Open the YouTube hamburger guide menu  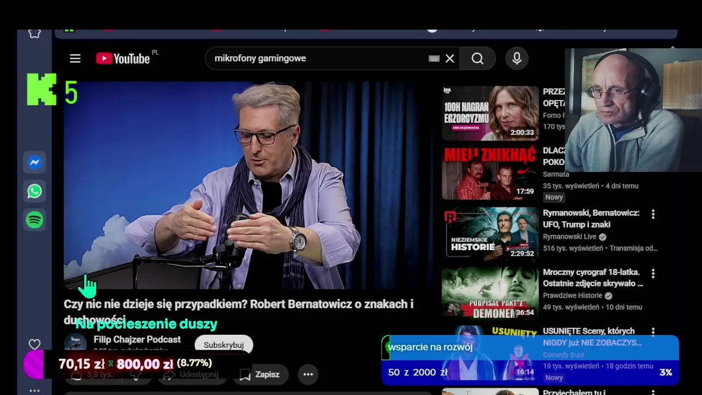pos(75,59)
